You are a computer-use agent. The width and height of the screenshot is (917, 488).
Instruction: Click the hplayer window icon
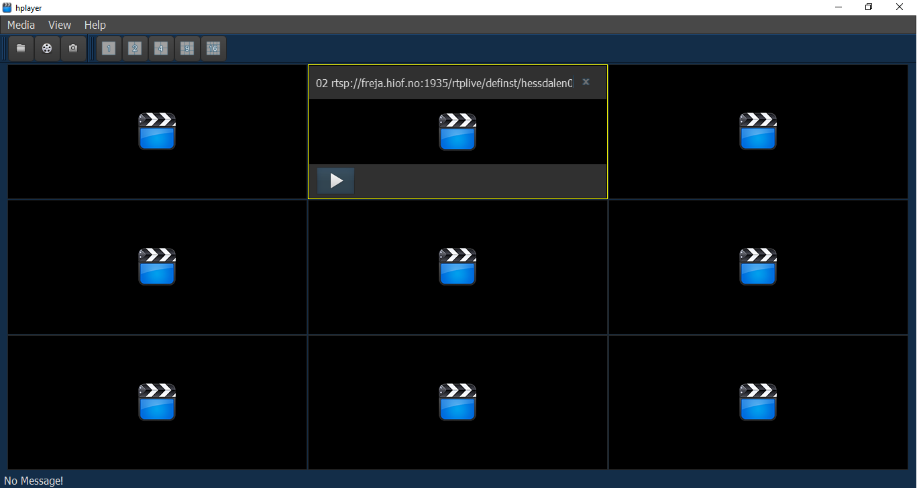point(6,7)
